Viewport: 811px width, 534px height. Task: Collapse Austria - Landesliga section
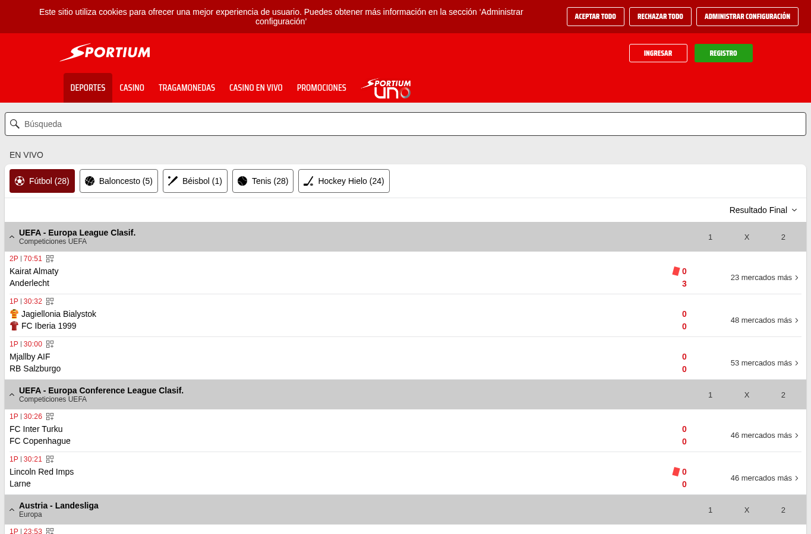coord(12,510)
